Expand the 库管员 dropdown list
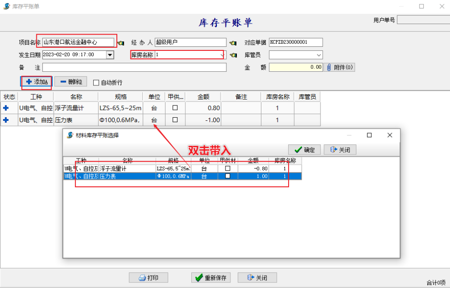This screenshot has height=288, width=450. (x=319, y=55)
